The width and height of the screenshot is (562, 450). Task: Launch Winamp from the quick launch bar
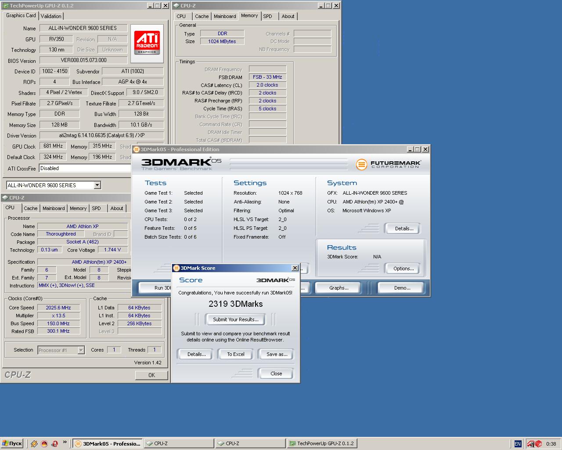point(34,444)
